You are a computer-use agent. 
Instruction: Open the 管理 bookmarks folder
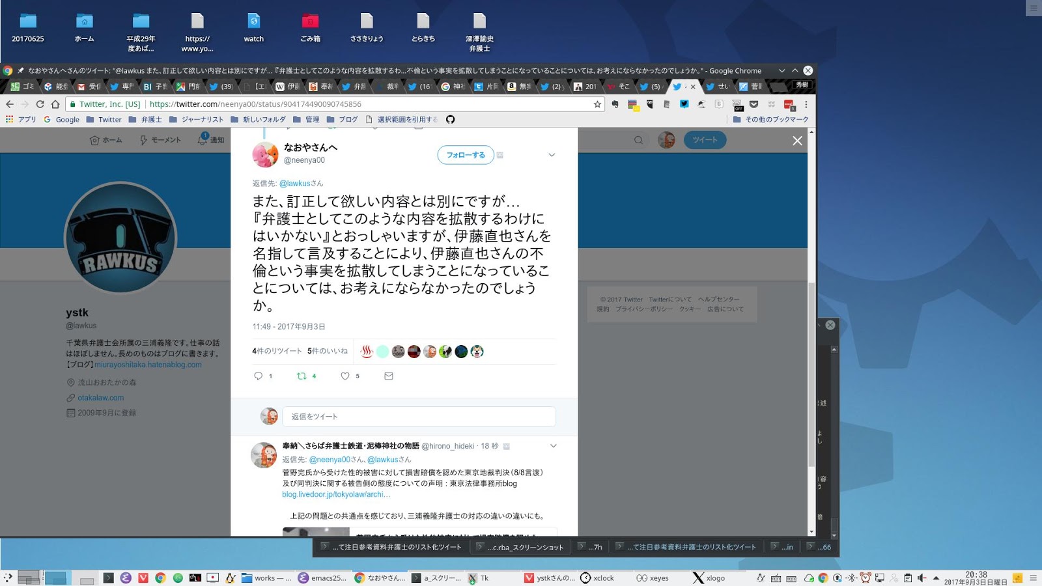(306, 119)
